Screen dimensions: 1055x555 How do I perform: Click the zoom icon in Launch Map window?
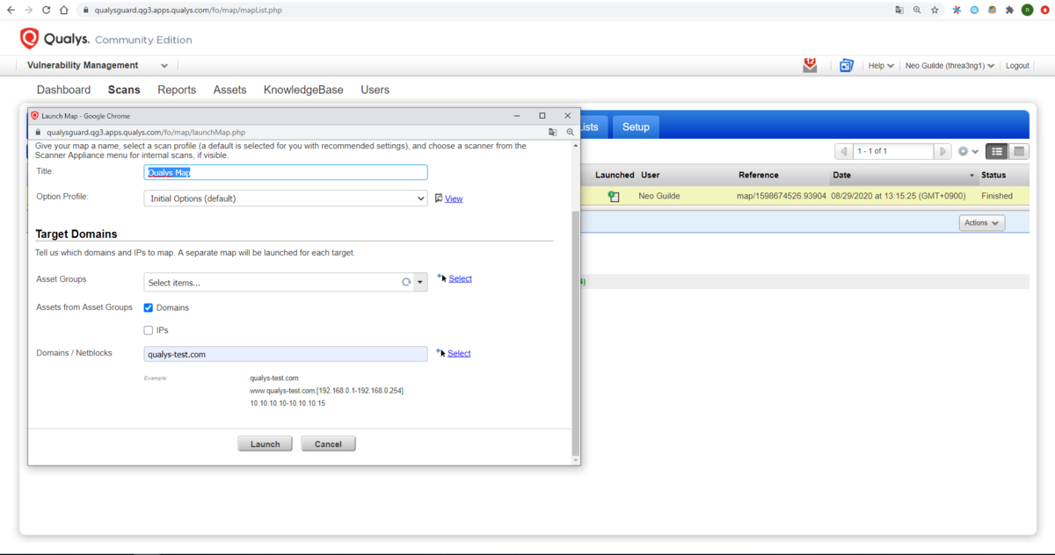[570, 132]
